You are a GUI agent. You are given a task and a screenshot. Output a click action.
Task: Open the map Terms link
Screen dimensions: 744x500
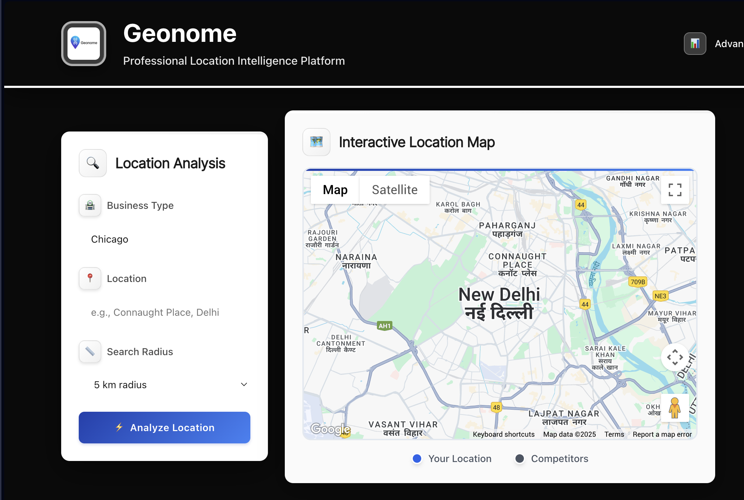[614, 434]
